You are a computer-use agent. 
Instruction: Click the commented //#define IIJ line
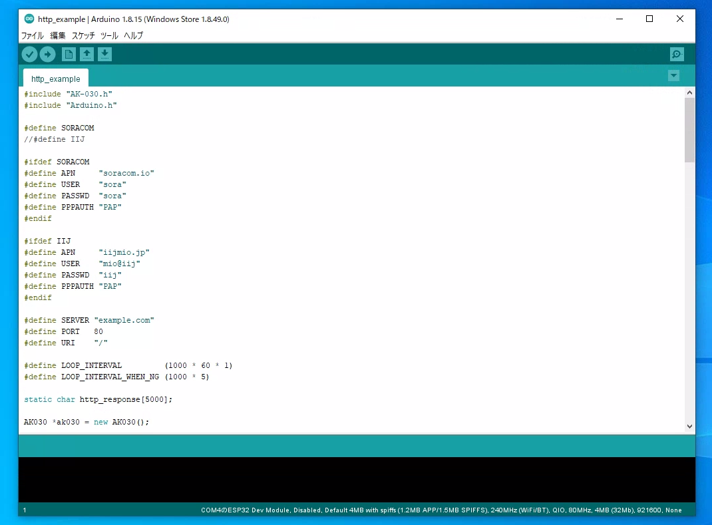point(54,140)
